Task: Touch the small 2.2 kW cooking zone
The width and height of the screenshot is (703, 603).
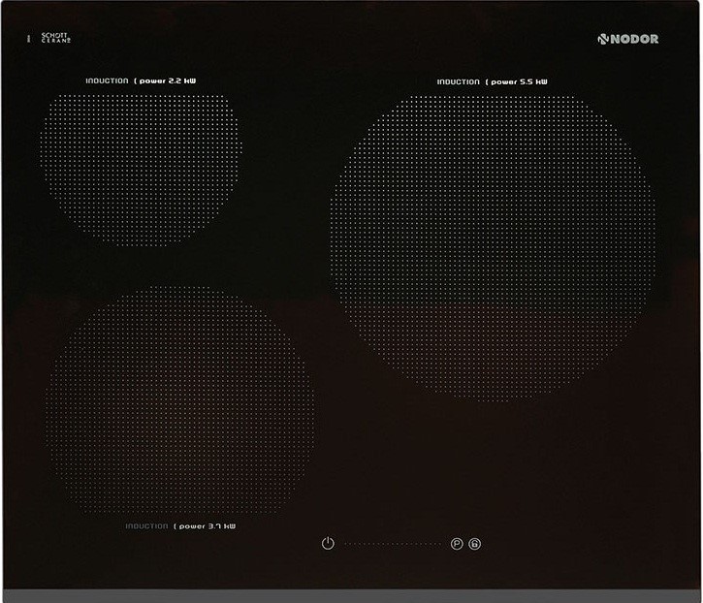Action: click(x=142, y=170)
